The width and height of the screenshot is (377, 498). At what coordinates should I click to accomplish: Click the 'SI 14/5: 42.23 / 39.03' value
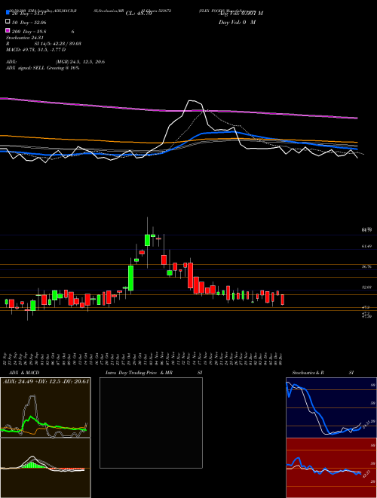click(x=58, y=44)
